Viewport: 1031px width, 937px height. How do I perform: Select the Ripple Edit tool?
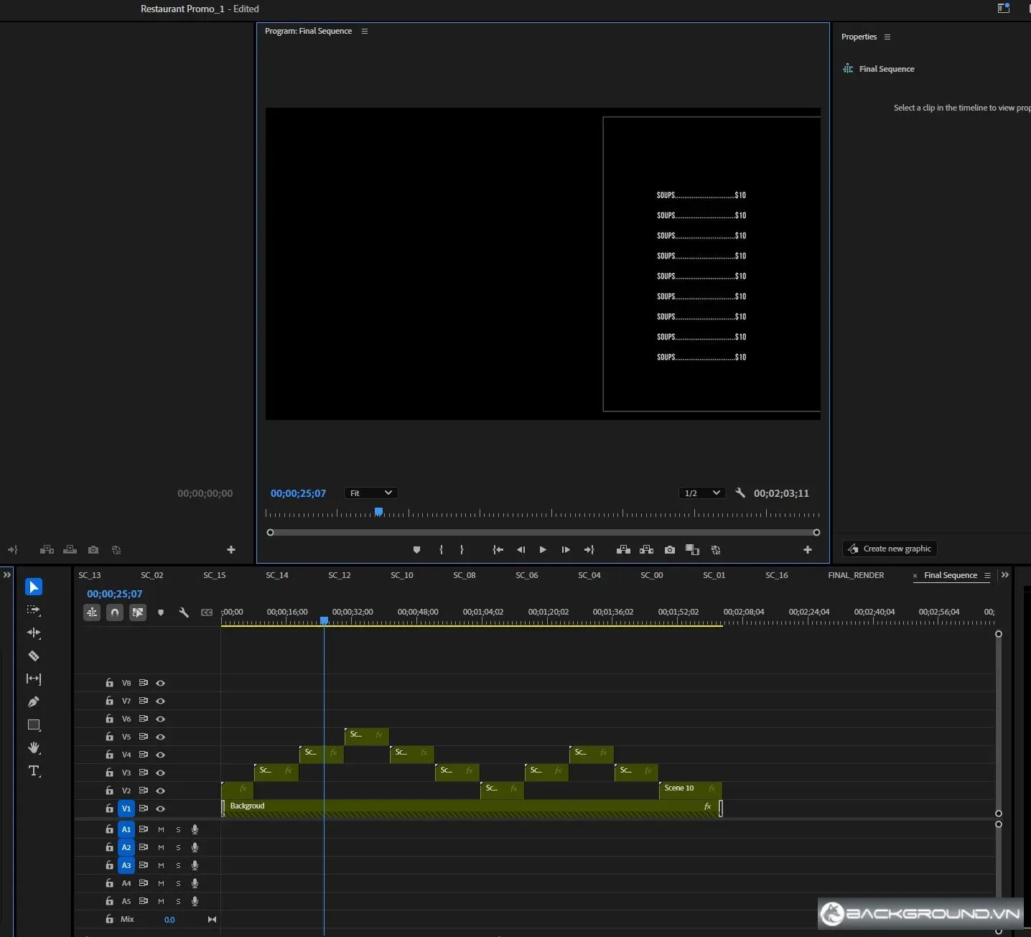[34, 633]
